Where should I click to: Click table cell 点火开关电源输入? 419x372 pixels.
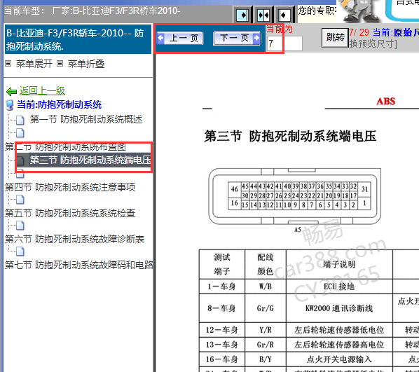[339, 359]
